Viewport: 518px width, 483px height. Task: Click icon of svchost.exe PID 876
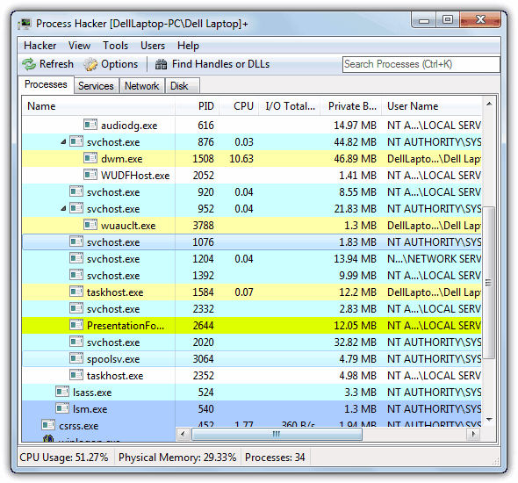coord(76,141)
